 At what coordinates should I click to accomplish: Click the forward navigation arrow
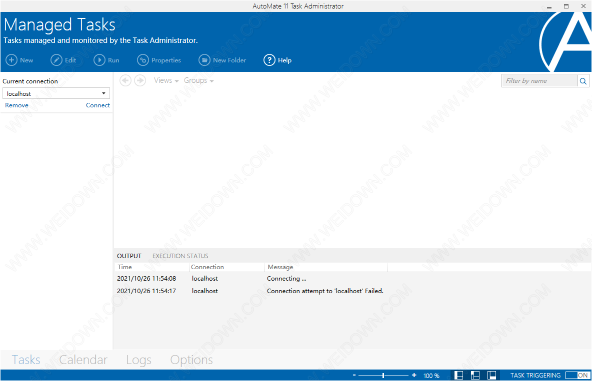tap(140, 80)
